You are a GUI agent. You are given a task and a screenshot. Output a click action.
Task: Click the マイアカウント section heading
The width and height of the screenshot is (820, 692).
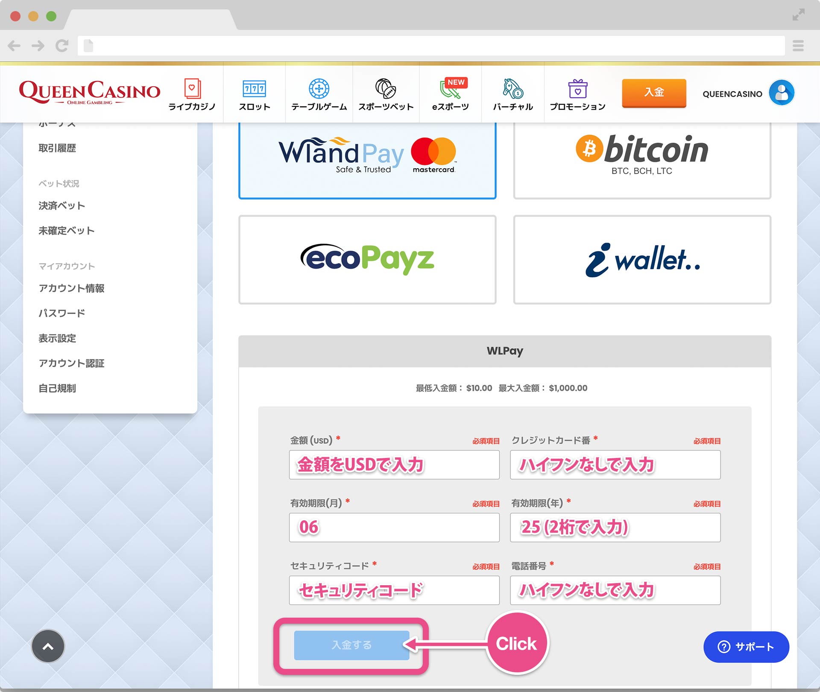67,266
